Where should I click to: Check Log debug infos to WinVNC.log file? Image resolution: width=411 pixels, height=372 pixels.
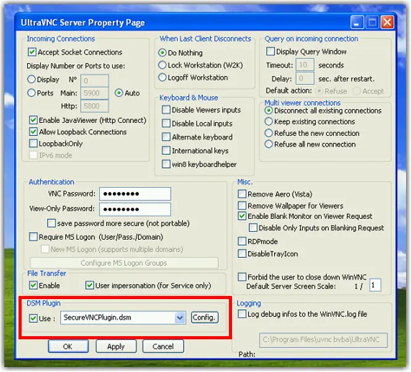[242, 314]
